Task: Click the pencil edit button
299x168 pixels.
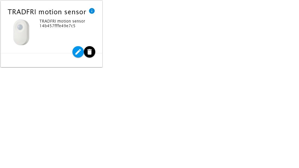Action: pos(78,52)
